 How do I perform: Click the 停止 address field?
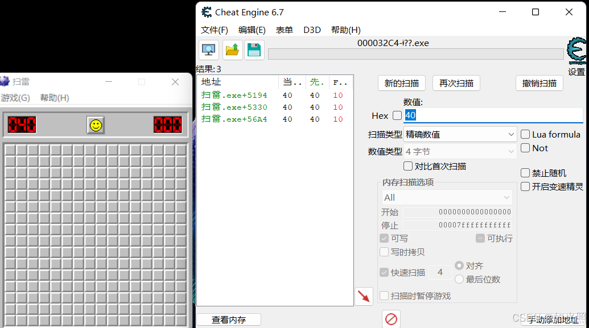click(457, 225)
